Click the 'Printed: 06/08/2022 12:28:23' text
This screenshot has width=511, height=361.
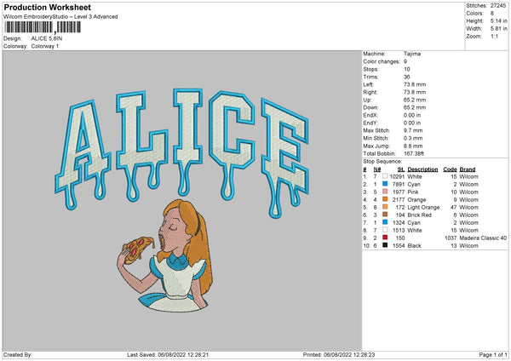point(339,354)
